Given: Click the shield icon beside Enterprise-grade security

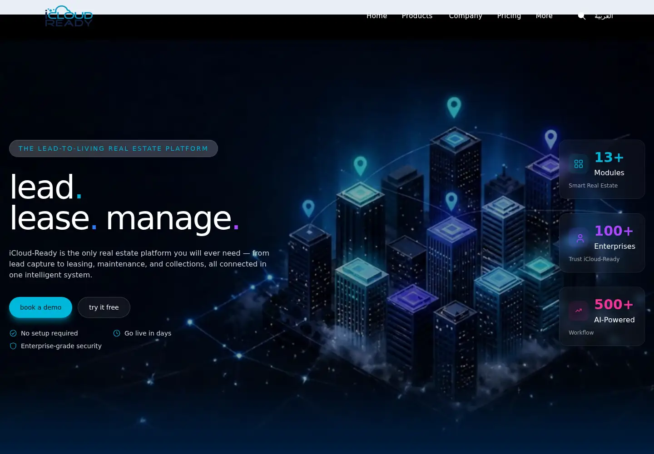Looking at the screenshot, I should 13,346.
